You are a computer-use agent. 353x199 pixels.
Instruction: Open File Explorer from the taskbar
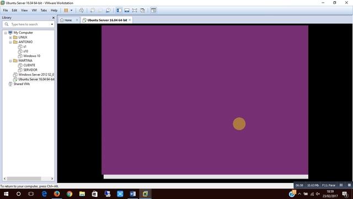point(82,194)
